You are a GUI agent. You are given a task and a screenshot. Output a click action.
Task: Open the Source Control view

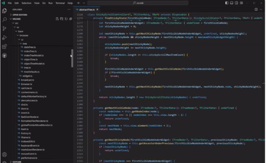4,28
